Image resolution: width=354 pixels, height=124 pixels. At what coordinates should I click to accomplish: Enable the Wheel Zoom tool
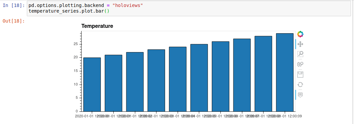[x=300, y=64]
